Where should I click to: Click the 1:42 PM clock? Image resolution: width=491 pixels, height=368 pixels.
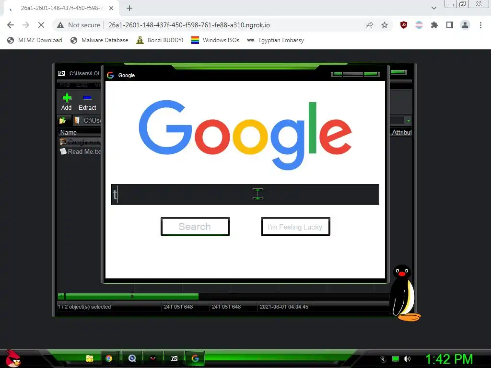coord(449,359)
